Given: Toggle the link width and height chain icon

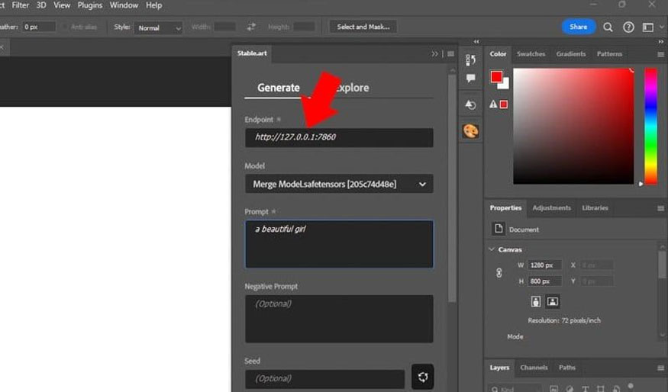Looking at the screenshot, I should tap(499, 273).
